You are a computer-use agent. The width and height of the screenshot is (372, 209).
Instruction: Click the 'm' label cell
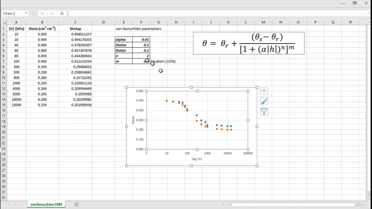pos(124,62)
